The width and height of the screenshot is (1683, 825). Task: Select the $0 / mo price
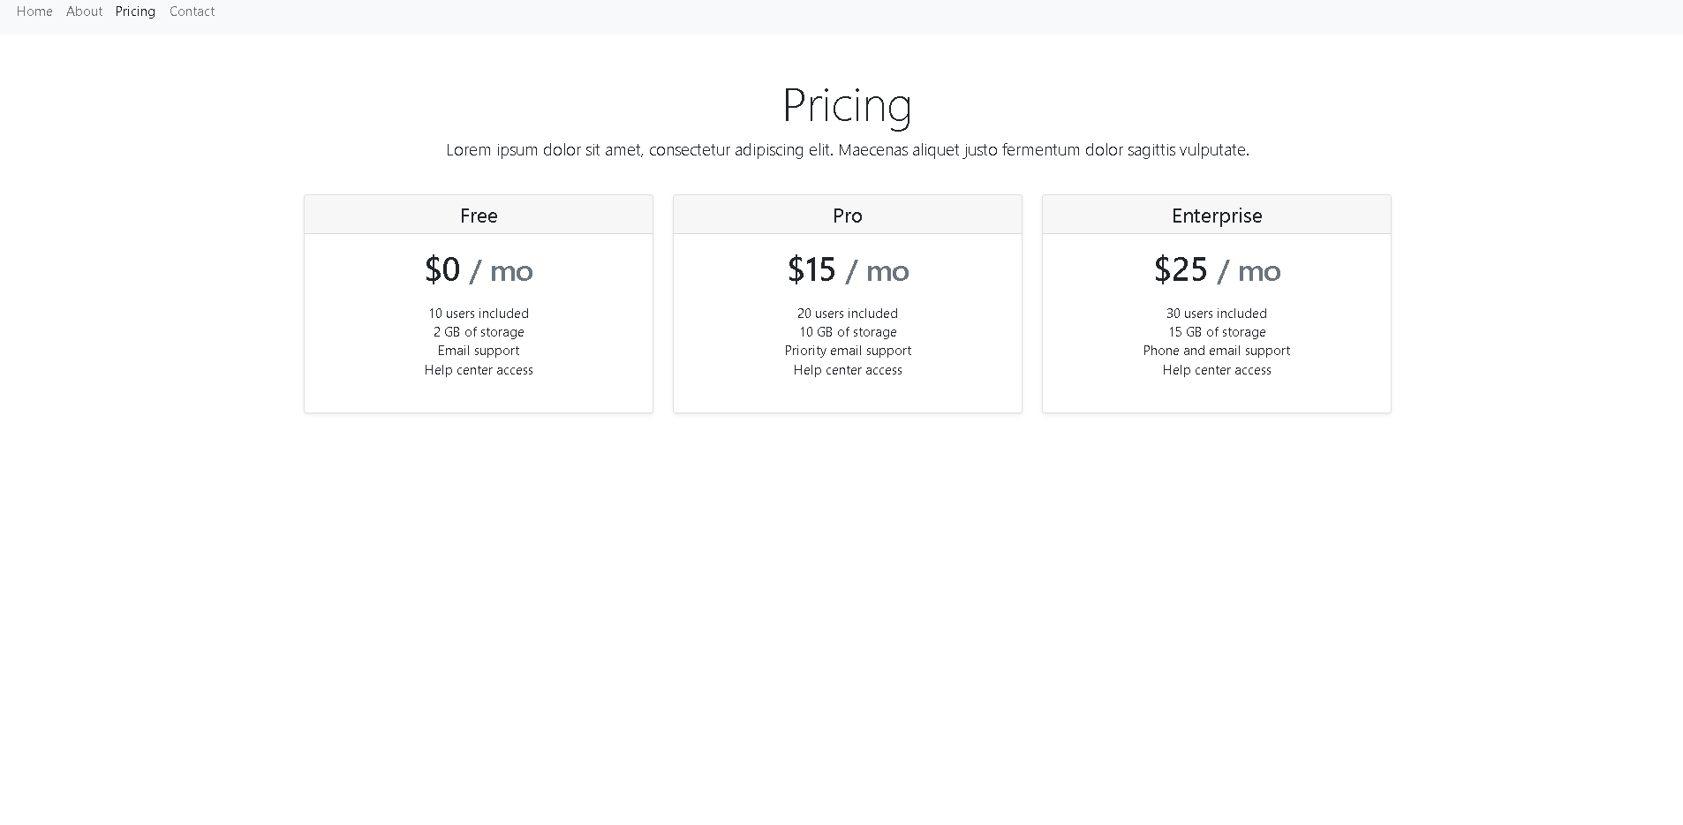[x=479, y=269]
